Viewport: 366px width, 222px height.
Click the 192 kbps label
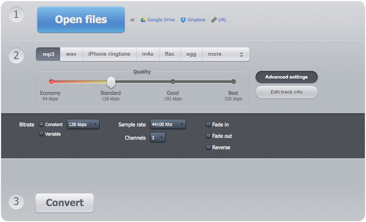coord(173,99)
